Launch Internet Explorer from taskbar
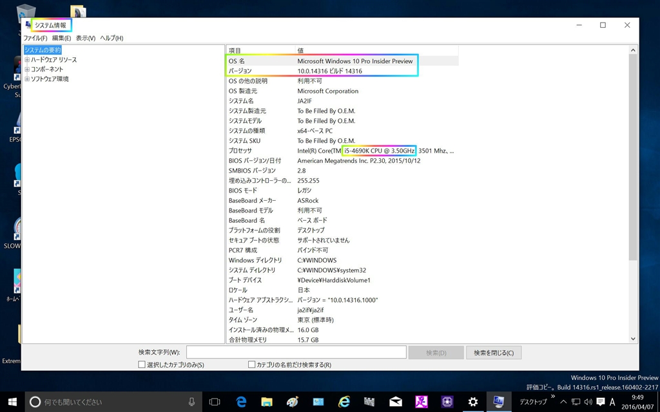Viewport: 660px width, 412px height. coord(344,402)
